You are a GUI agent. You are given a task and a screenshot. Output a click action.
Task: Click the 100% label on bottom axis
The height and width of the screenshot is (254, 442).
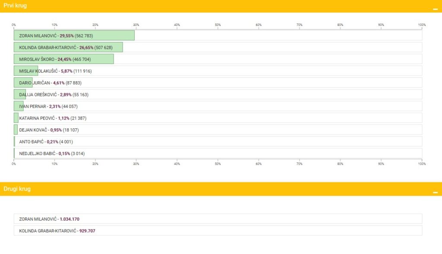(x=422, y=164)
